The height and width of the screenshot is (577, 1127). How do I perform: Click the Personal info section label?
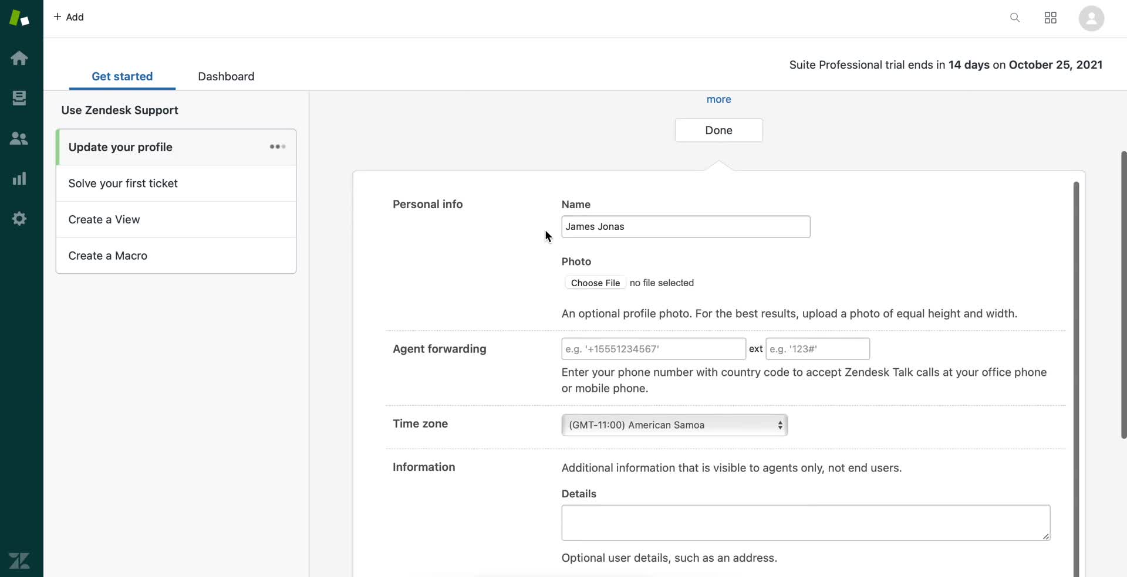click(427, 204)
